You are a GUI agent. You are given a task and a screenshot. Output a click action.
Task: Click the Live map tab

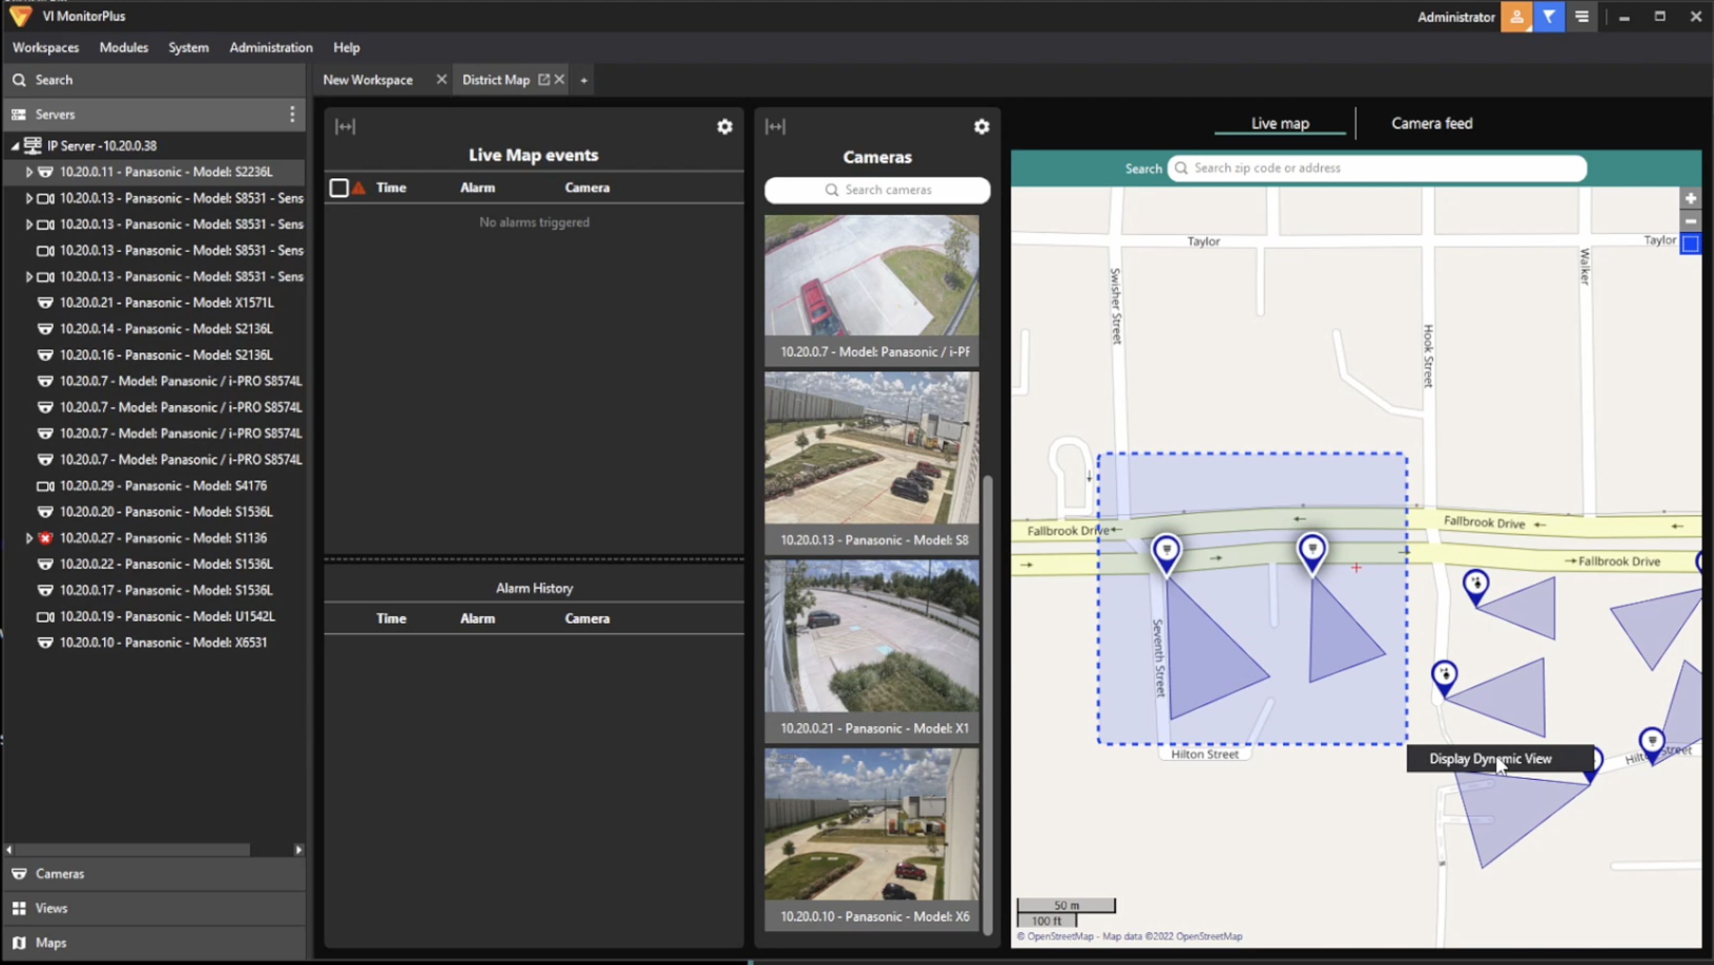[1280, 122]
